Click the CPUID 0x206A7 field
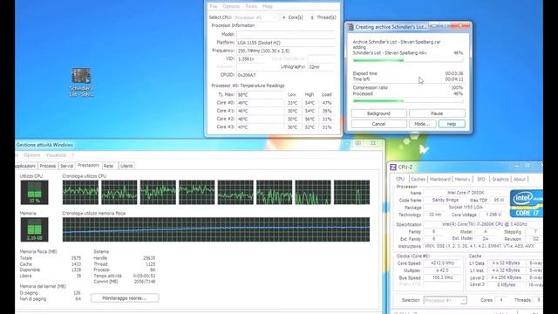 pos(286,75)
